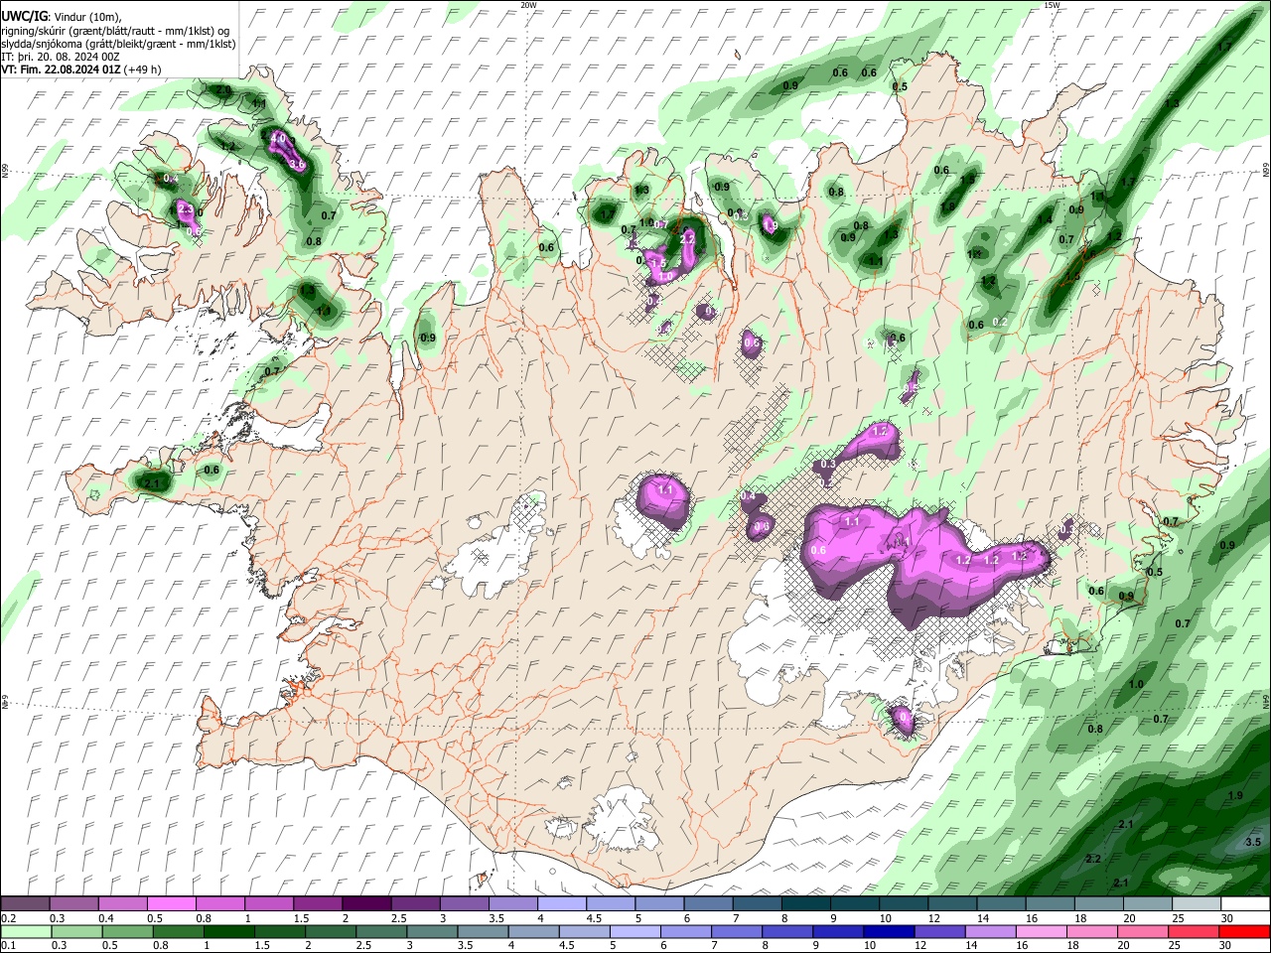Screen dimensions: 1271x953
Task: Click the white upper legend swatch labeled 30
Action: (1243, 904)
